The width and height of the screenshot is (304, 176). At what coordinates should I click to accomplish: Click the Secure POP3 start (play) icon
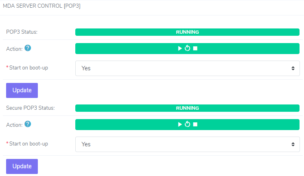pyautogui.click(x=180, y=124)
